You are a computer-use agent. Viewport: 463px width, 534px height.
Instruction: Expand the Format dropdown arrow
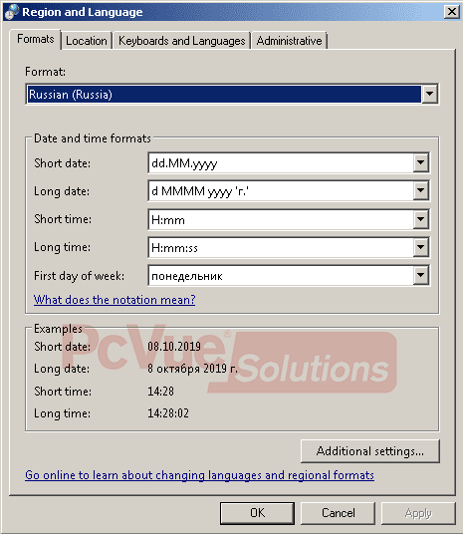pyautogui.click(x=429, y=94)
